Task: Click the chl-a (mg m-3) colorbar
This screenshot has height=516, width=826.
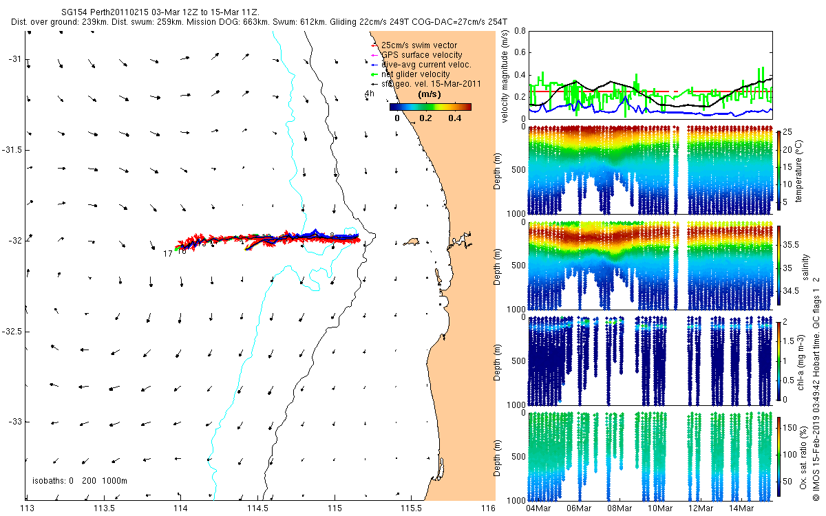Action: coord(779,361)
